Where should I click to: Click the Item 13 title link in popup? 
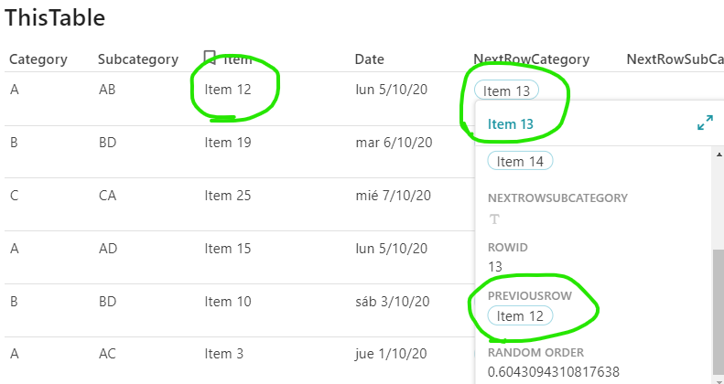pos(510,123)
